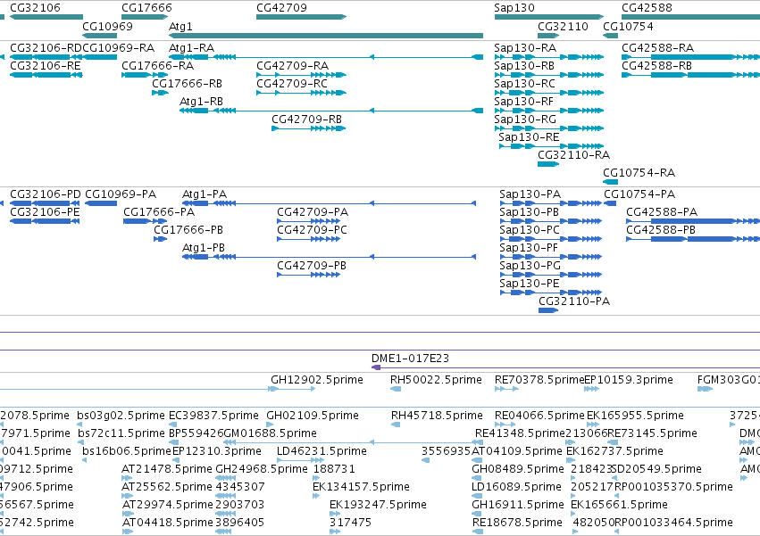760x536 pixels.
Task: Click the GH08489.5prime EST label
Action: point(518,469)
